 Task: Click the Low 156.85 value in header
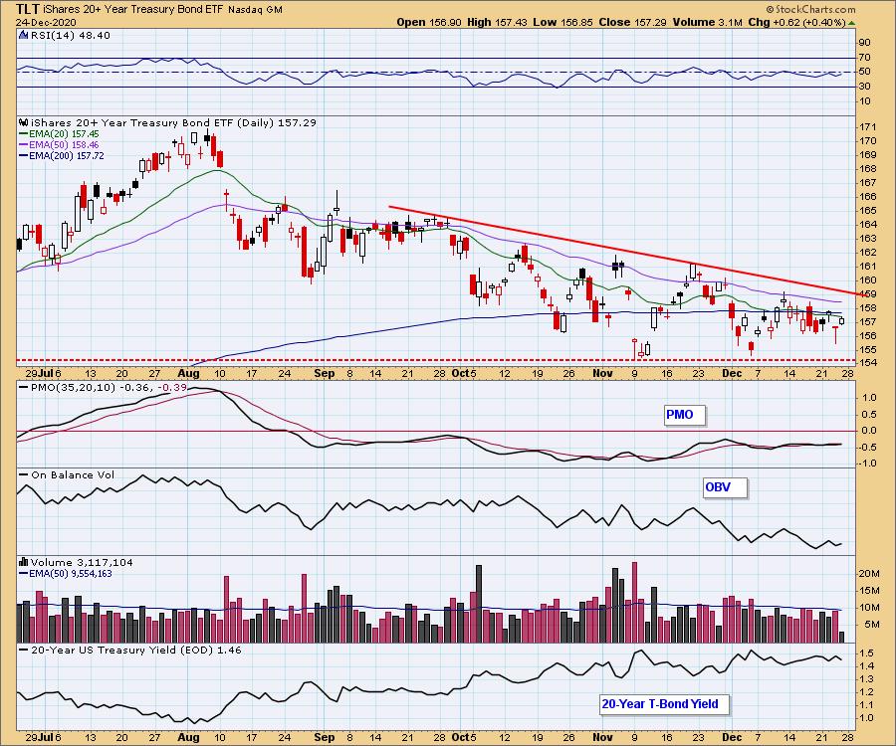(x=562, y=22)
